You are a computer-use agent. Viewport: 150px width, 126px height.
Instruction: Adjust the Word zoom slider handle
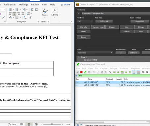pyautogui.click(x=52, y=124)
